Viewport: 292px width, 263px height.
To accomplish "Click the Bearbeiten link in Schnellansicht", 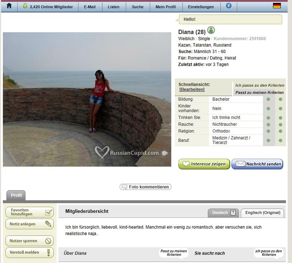I will [192, 89].
